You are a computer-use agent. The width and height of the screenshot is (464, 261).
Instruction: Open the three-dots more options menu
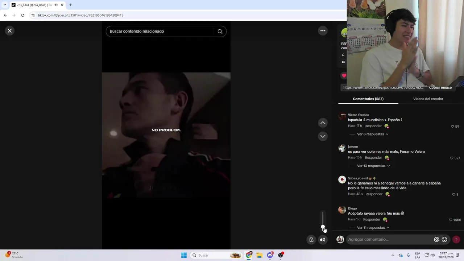323,31
